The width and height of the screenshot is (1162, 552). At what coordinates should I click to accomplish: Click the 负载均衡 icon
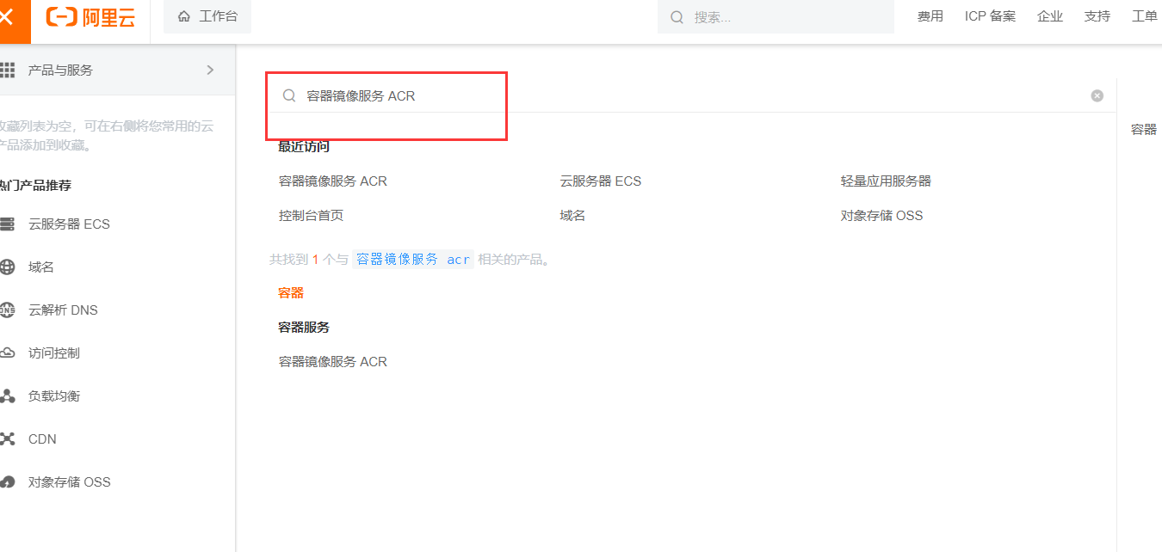click(7, 396)
